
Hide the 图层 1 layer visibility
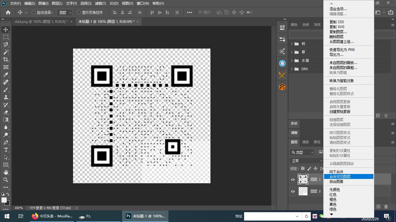pos(293,180)
